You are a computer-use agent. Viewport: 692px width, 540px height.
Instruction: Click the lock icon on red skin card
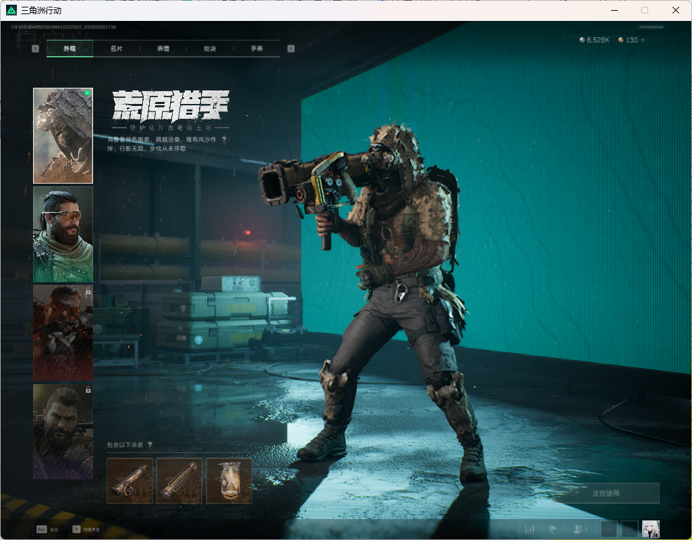click(88, 292)
